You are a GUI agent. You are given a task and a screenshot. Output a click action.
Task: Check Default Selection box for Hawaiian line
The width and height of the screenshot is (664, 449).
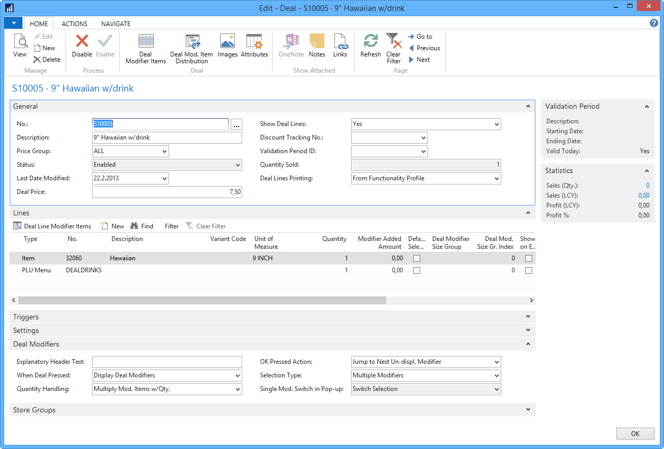pyautogui.click(x=417, y=258)
